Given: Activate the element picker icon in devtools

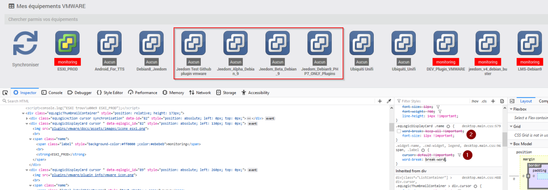Looking at the screenshot, I should tap(5, 93).
